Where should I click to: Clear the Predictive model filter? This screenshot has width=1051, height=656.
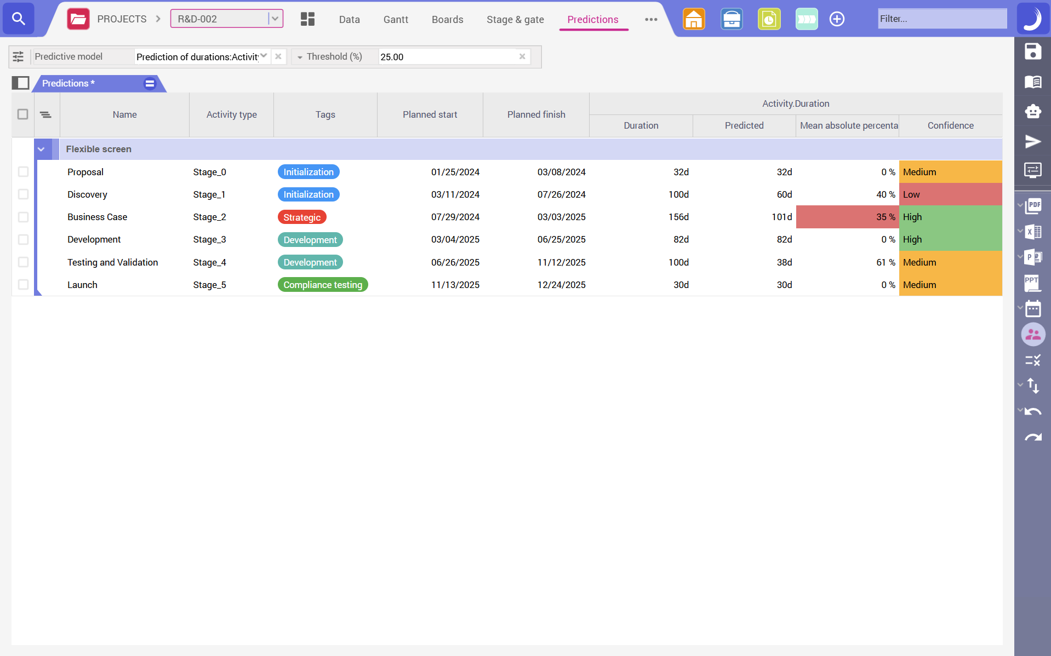tap(278, 56)
